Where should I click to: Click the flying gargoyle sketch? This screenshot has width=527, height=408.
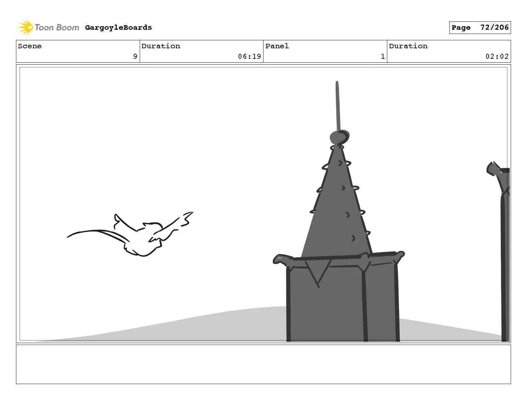coord(130,234)
